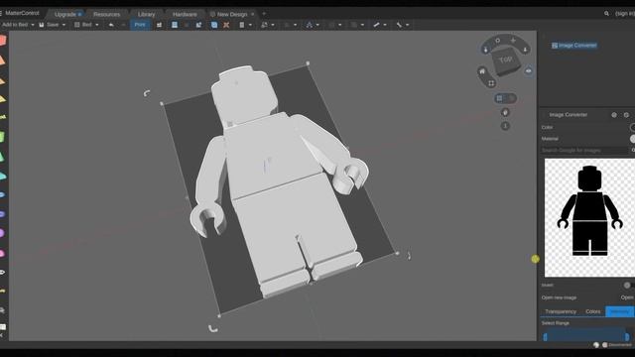Click the second gear icon in Image Converter header
The width and height of the screenshot is (635, 357).
pos(626,115)
